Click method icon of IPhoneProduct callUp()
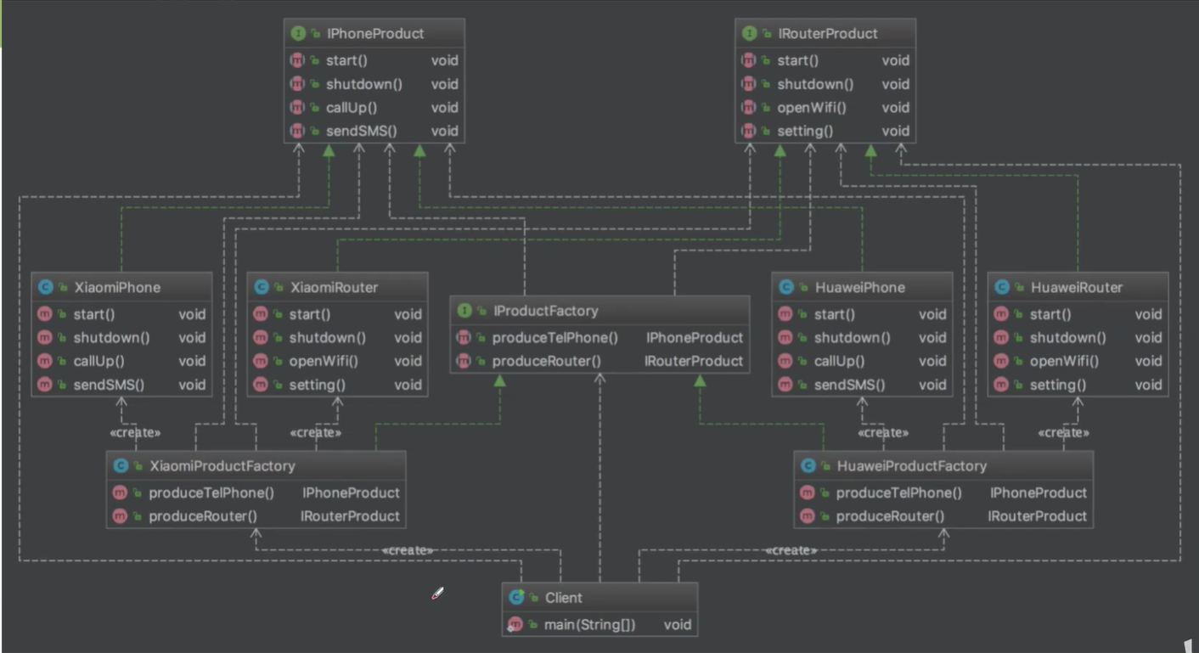The height and width of the screenshot is (653, 1199). click(x=297, y=108)
